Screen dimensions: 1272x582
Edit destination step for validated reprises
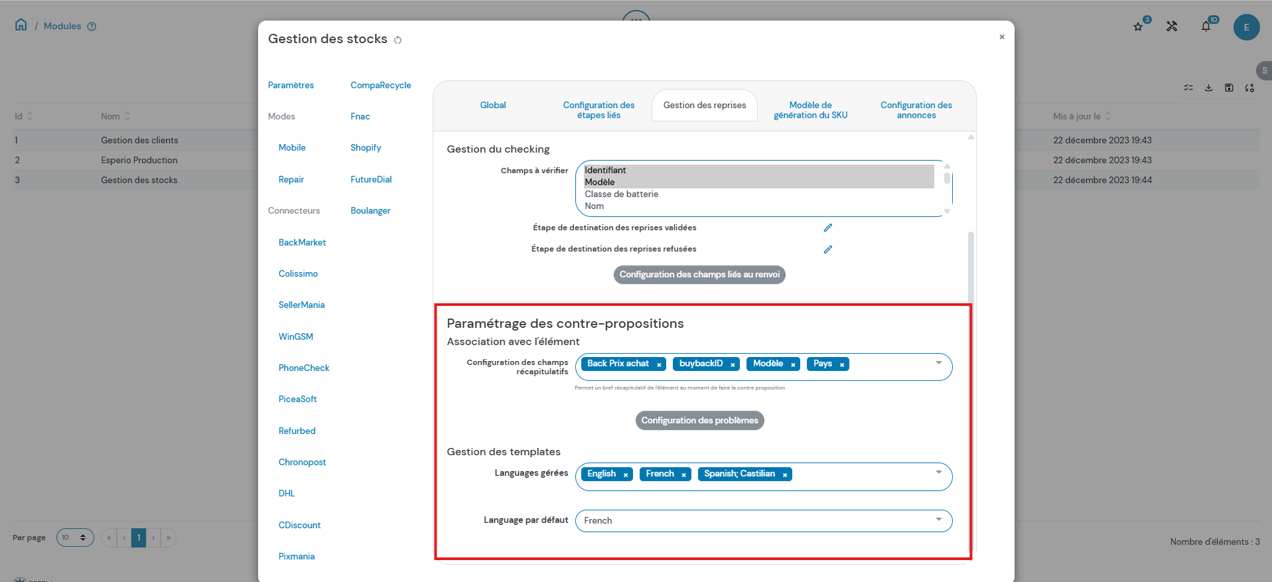827,228
